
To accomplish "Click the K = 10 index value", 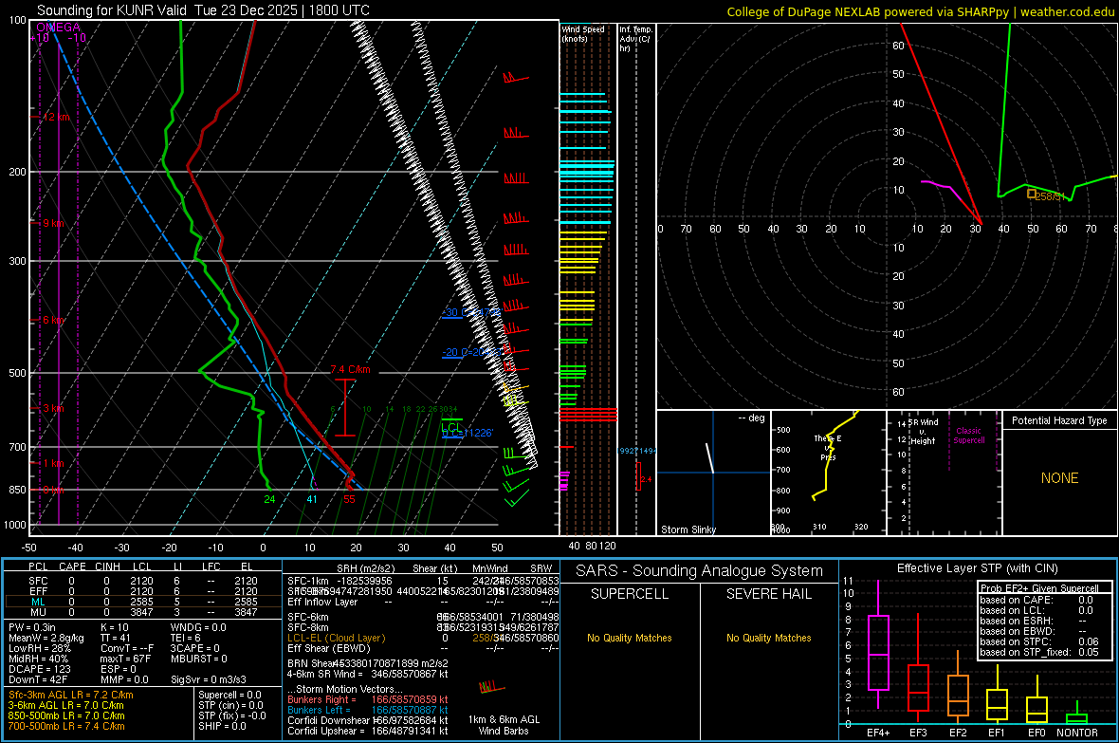I will click(x=115, y=627).
